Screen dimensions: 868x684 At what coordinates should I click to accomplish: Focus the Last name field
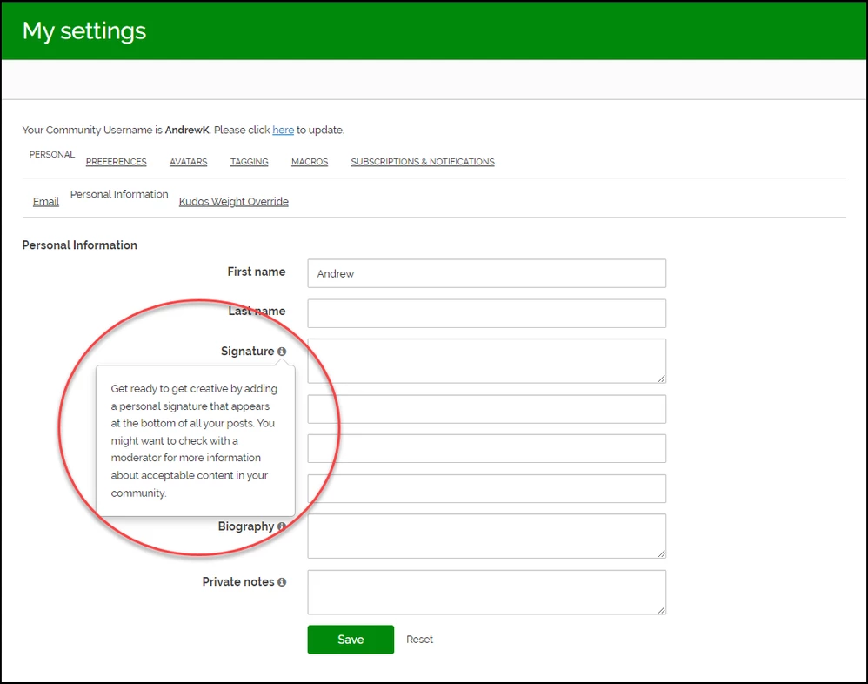point(486,313)
